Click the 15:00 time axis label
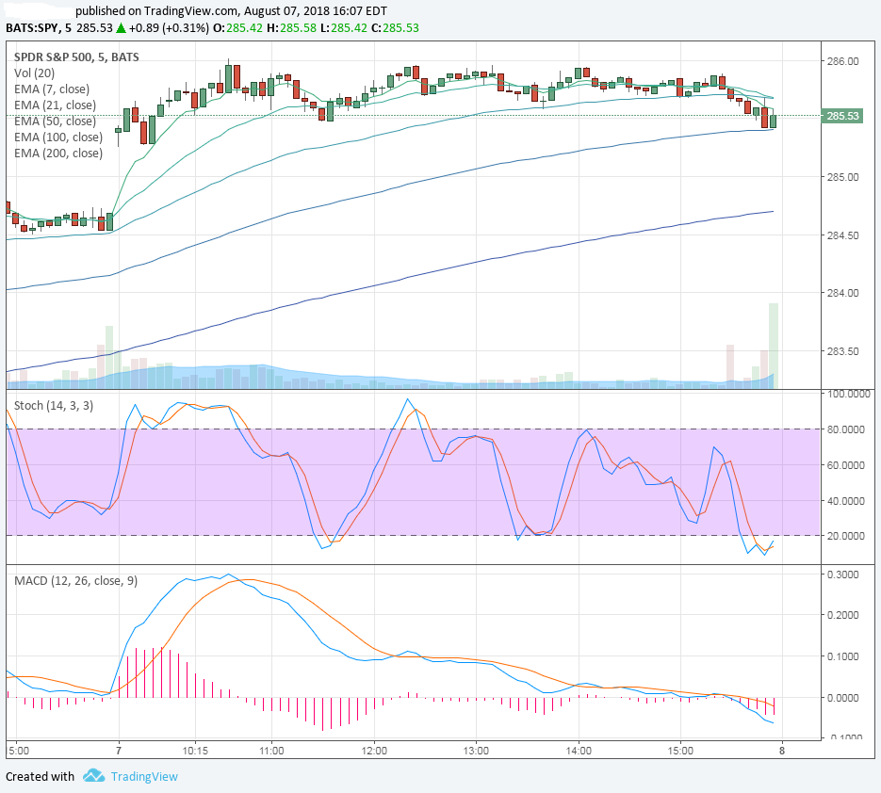 pos(680,751)
